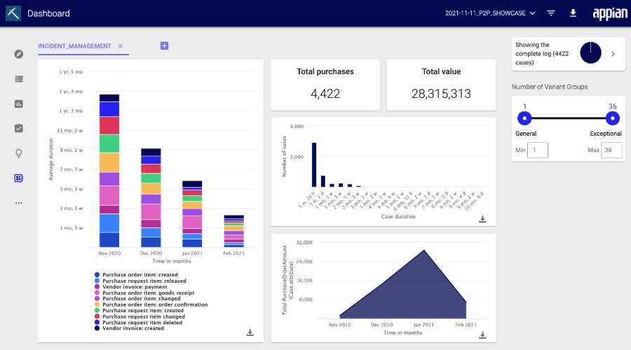Viewport: 631px width, 350px height.
Task: Open the list view sidebar icon
Action: tap(19, 79)
